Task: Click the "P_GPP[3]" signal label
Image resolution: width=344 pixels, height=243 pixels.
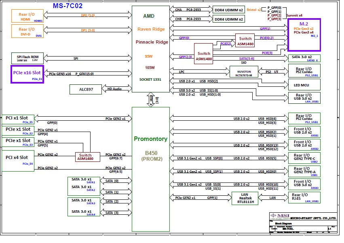Action: [274, 19]
